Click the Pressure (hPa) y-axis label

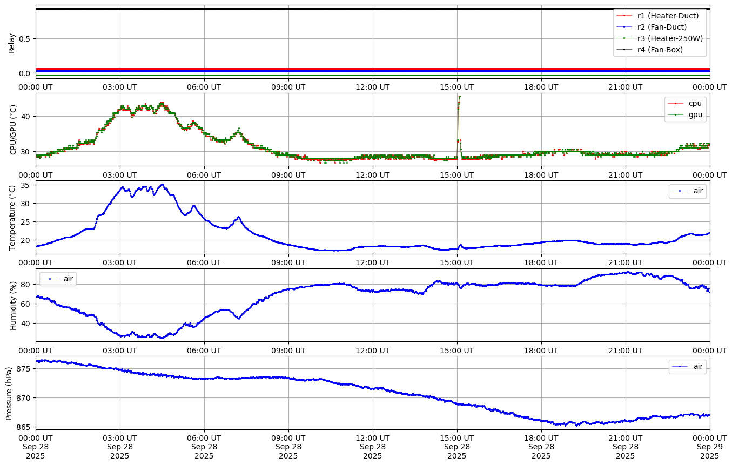(9, 393)
